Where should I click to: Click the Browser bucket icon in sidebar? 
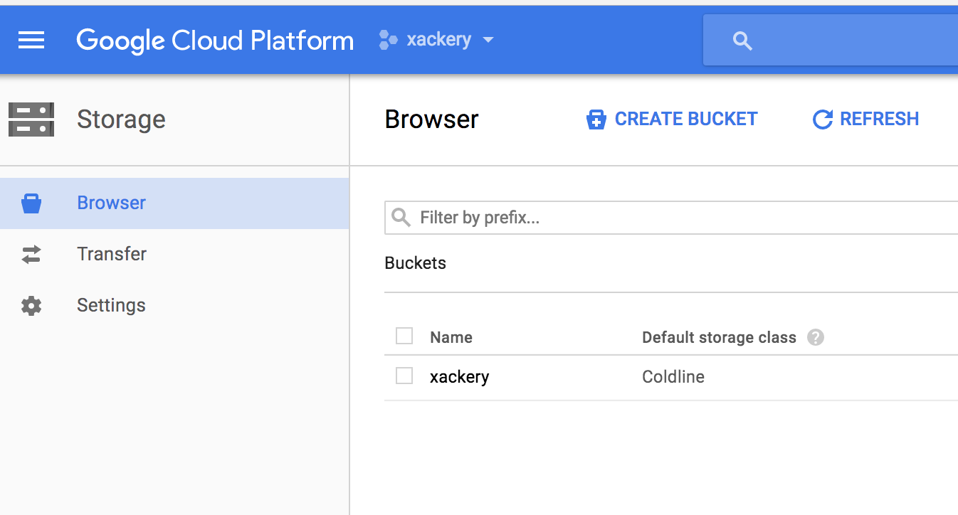[31, 203]
